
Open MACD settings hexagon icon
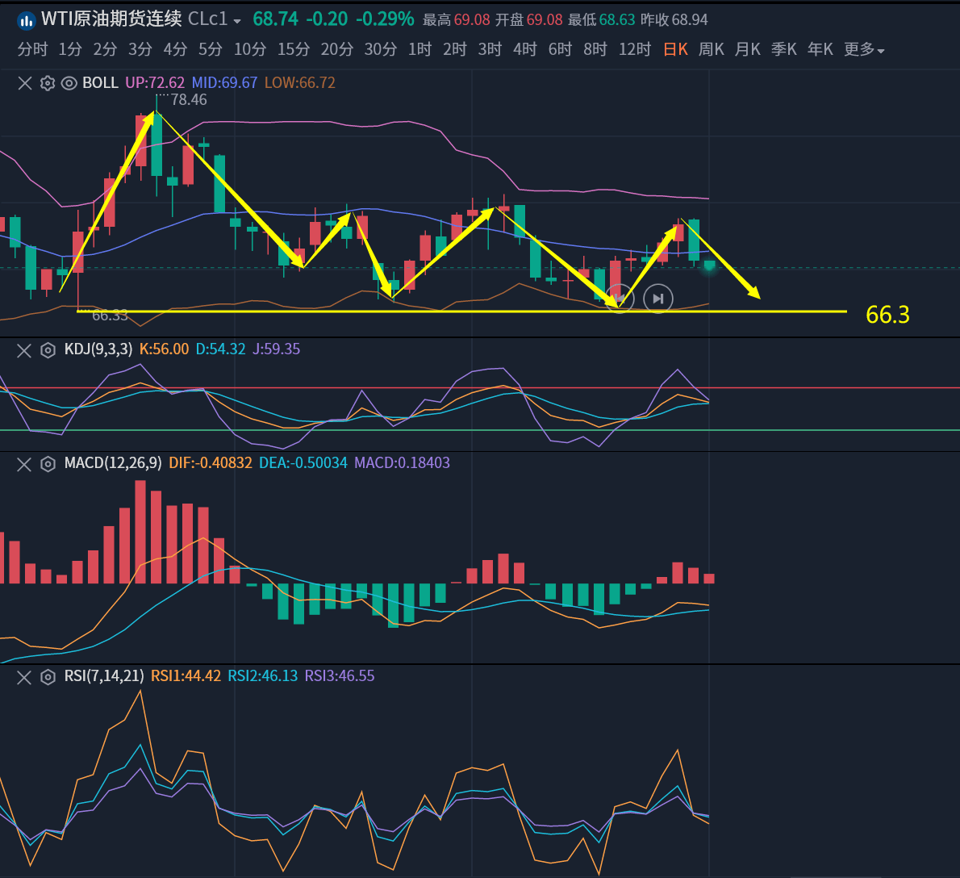(48, 464)
